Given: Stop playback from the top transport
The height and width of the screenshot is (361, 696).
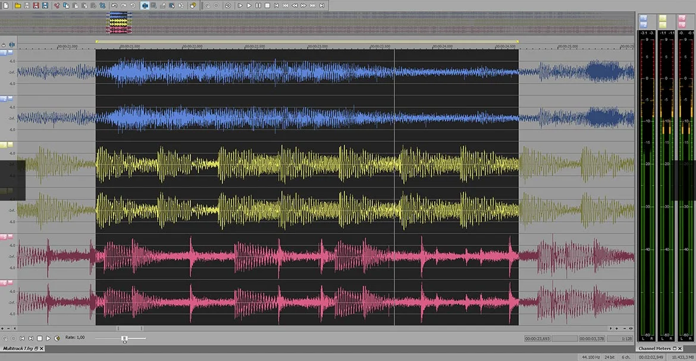Looking at the screenshot, I should pyautogui.click(x=267, y=6).
